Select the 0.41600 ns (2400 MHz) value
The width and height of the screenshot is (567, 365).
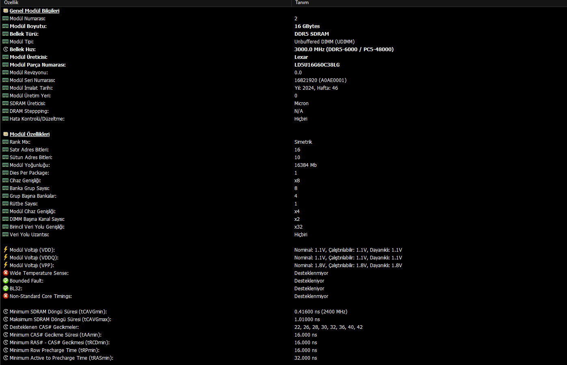tap(321, 312)
